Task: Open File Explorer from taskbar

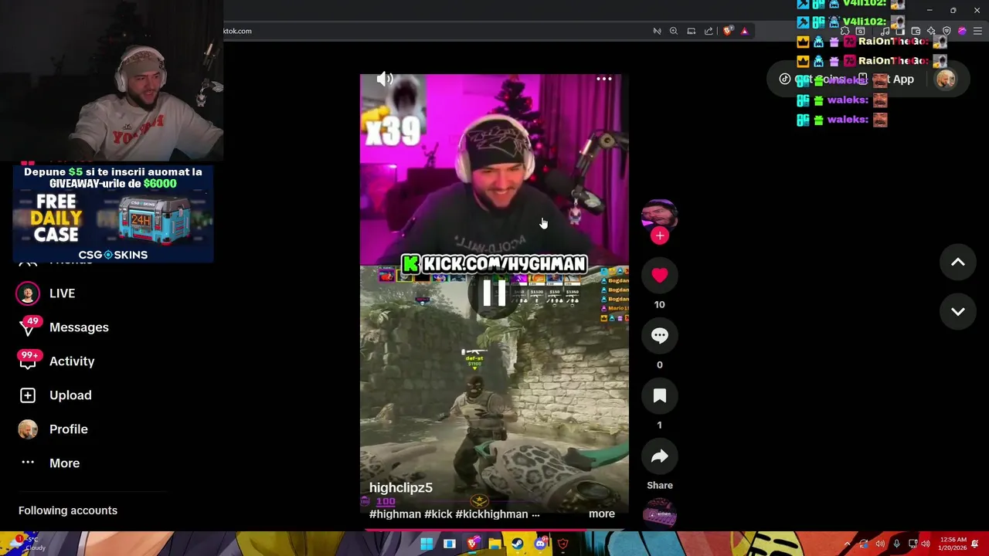Action: 494,544
